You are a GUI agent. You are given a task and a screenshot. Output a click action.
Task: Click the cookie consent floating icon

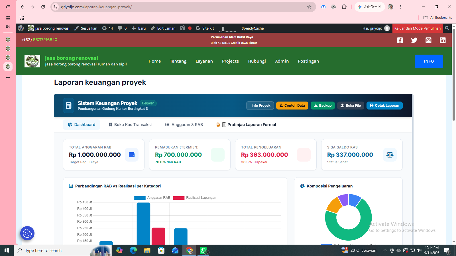point(27,233)
